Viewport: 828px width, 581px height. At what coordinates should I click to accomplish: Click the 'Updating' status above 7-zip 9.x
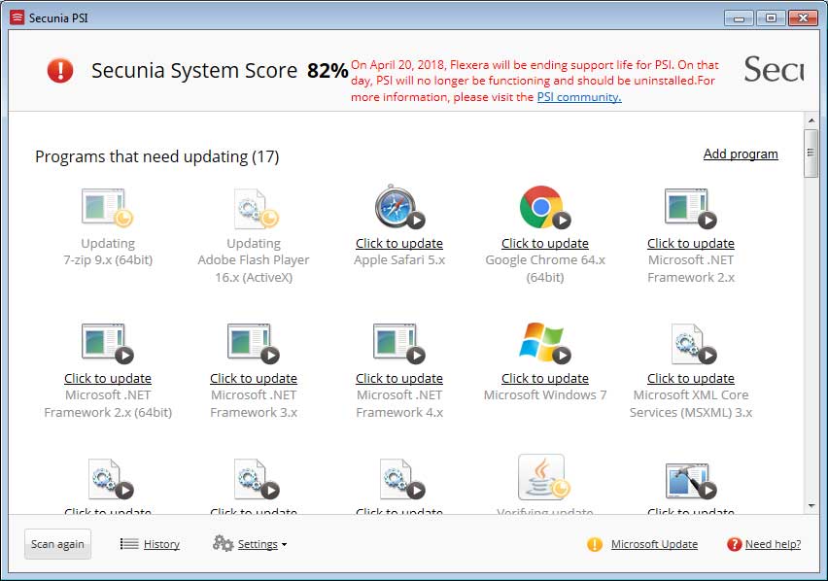[108, 243]
